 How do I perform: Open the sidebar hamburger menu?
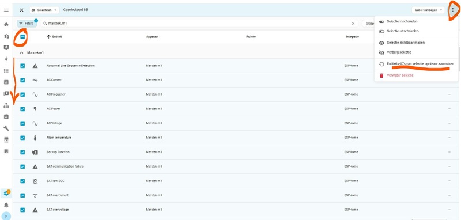point(6,10)
